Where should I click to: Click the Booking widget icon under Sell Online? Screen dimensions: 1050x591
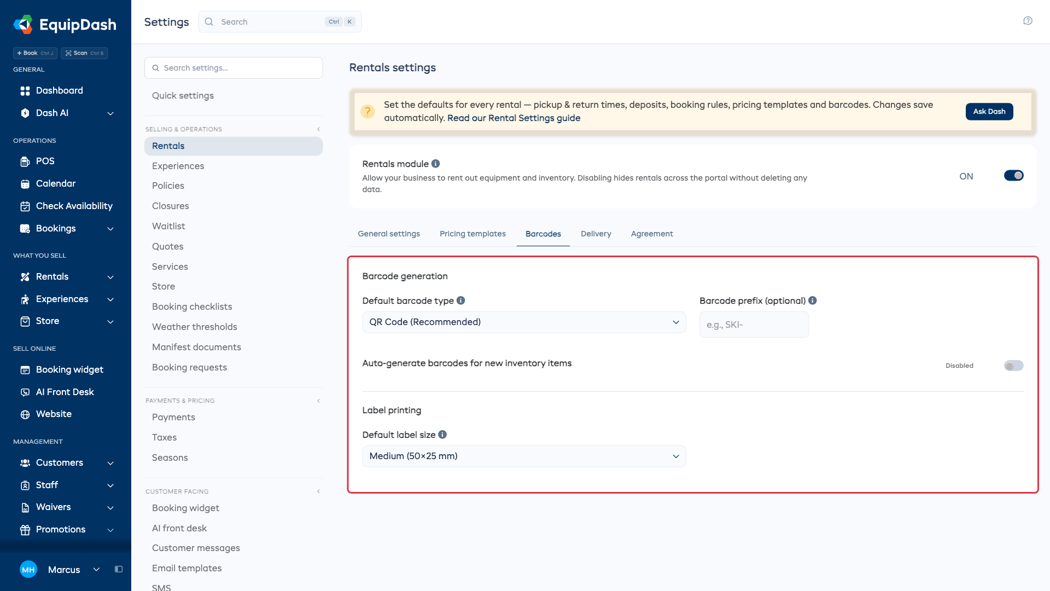[x=25, y=370]
